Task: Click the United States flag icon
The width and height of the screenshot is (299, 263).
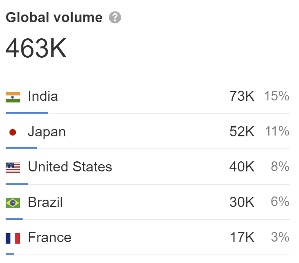Action: (13, 168)
